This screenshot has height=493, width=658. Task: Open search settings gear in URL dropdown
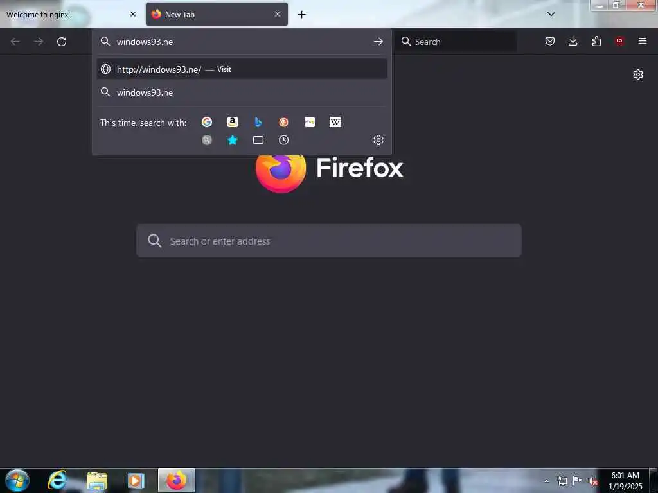378,140
